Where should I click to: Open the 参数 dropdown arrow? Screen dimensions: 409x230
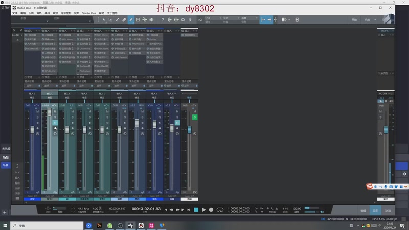coord(48,21)
